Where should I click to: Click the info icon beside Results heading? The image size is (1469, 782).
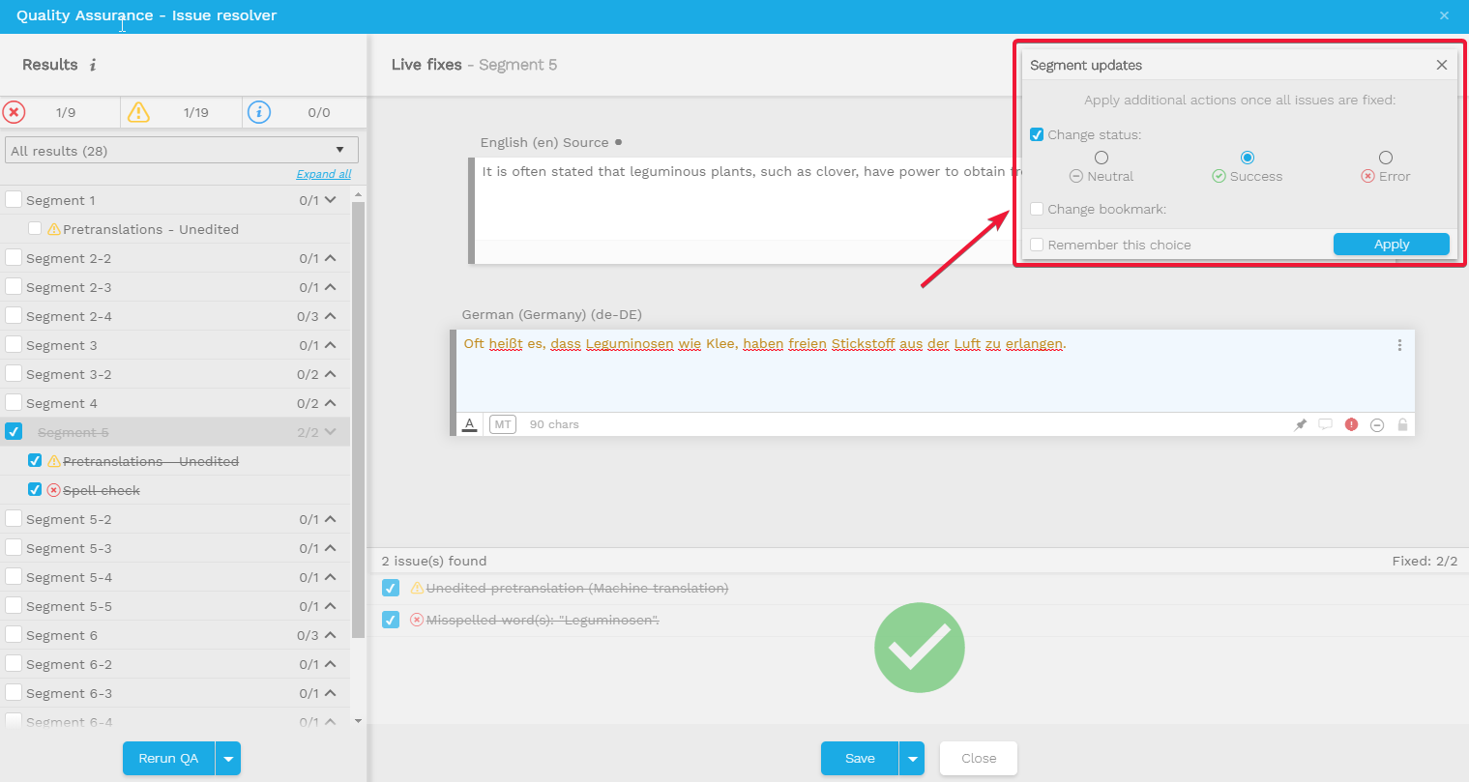[x=93, y=65]
